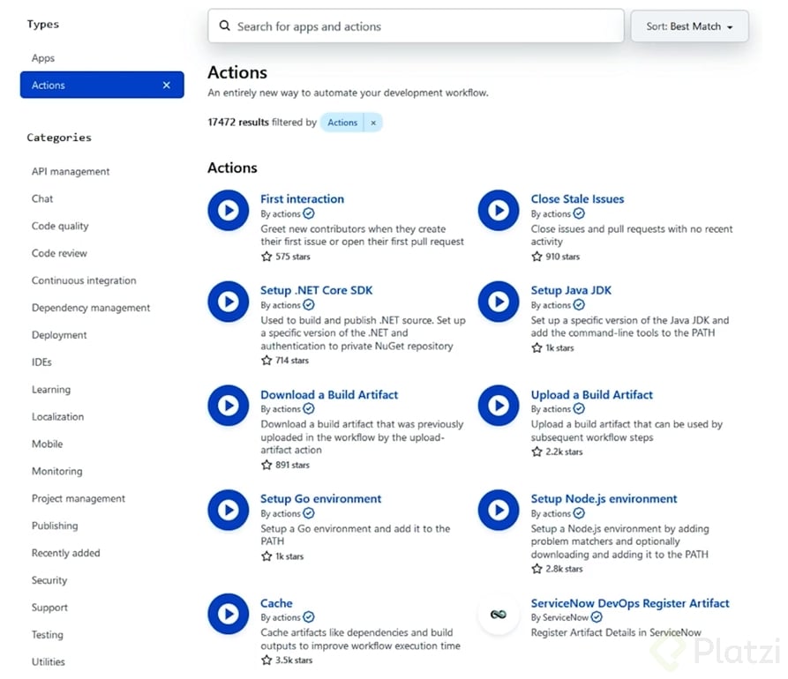This screenshot has height=679, width=788.
Task: Select Apps under Types
Action: coord(43,58)
